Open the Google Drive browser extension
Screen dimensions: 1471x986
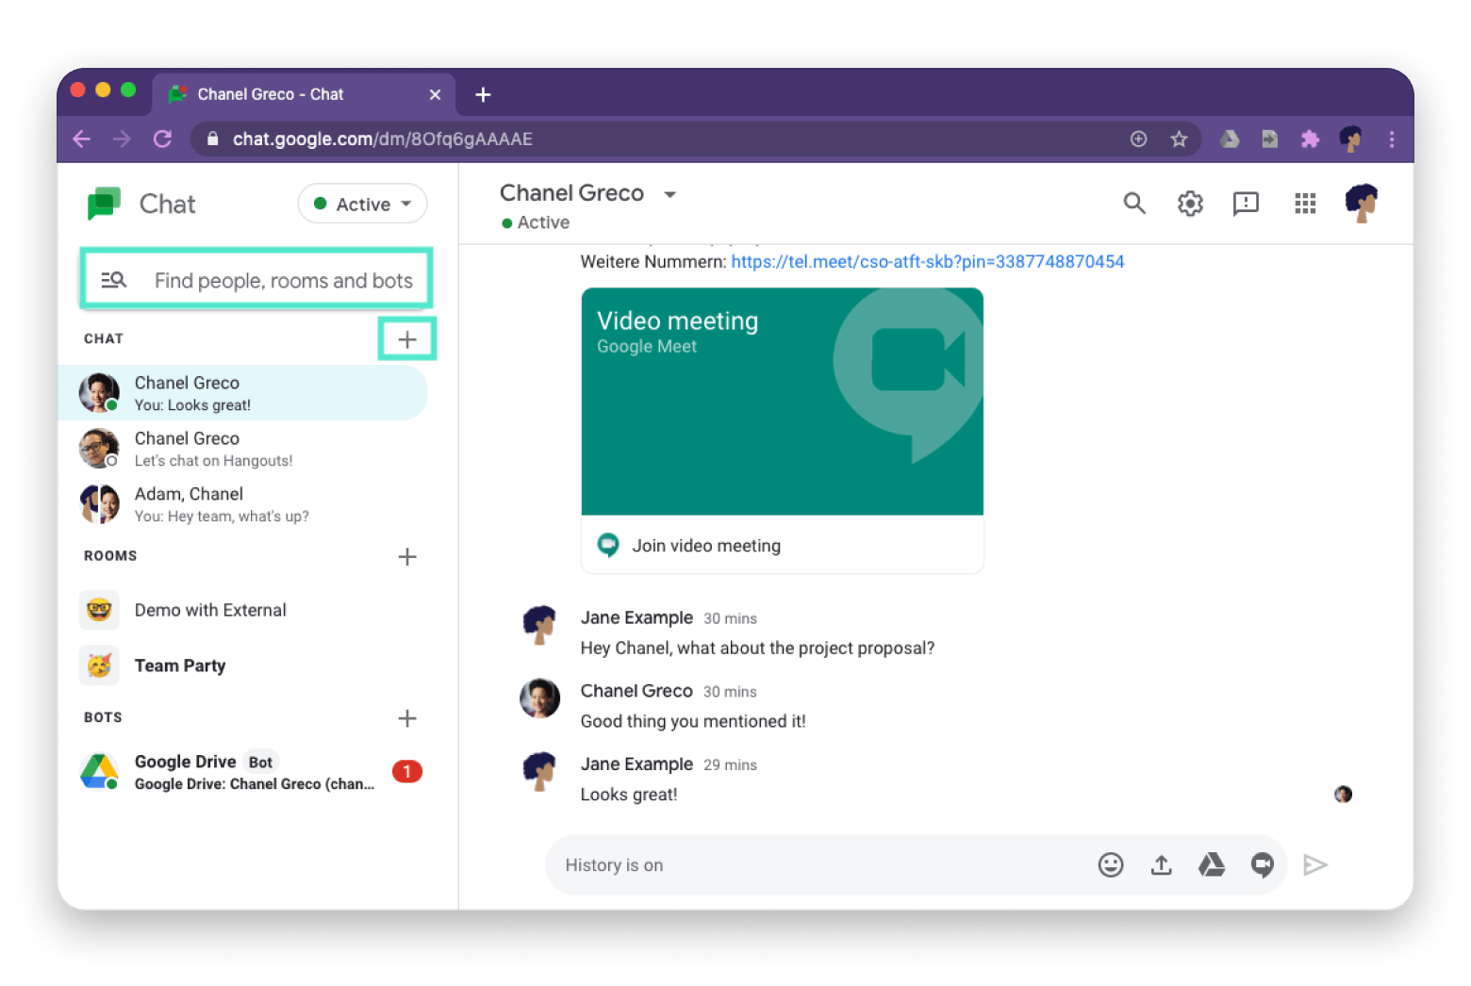1230,140
